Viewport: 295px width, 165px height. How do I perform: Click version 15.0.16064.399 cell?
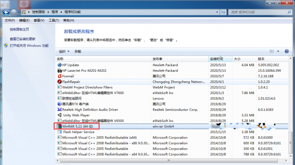click(x=270, y=70)
